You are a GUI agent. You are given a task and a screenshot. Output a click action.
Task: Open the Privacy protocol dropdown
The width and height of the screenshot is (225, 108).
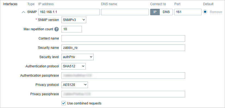(75, 85)
